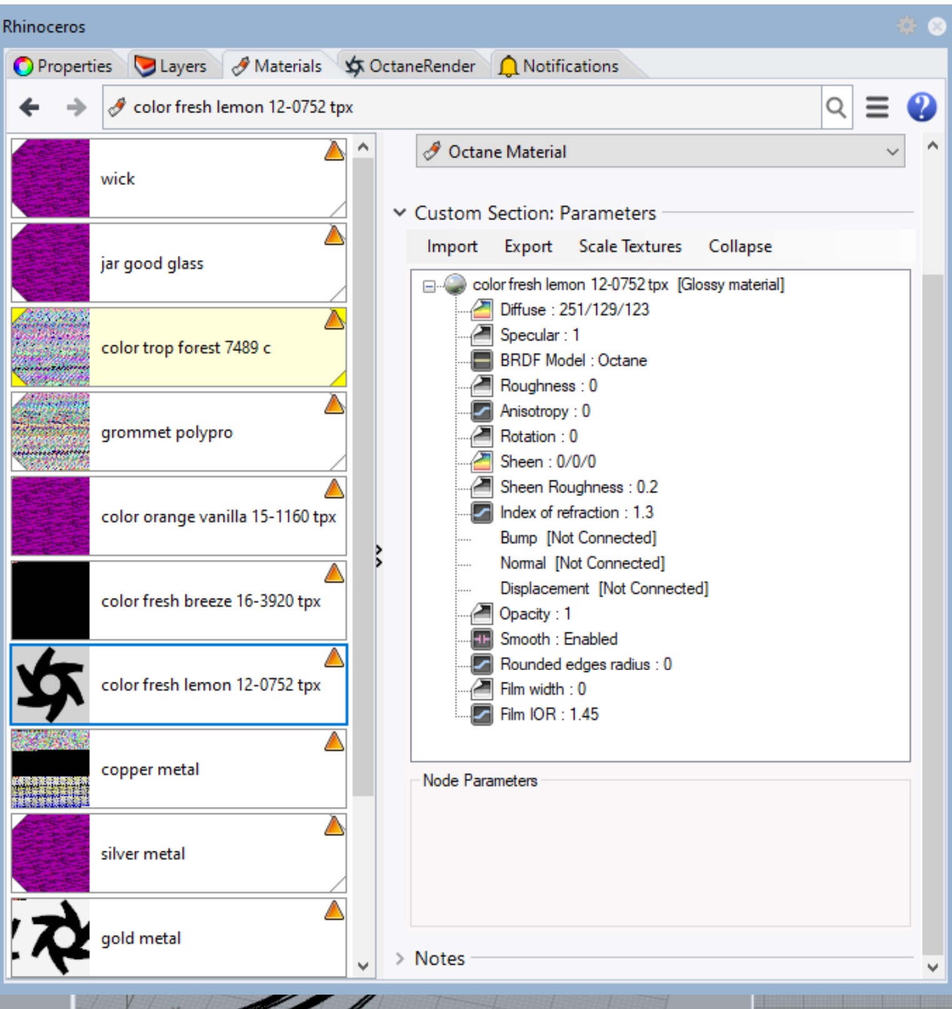The image size is (952, 1009).
Task: Open the OctaneRender tab
Action: 411,66
